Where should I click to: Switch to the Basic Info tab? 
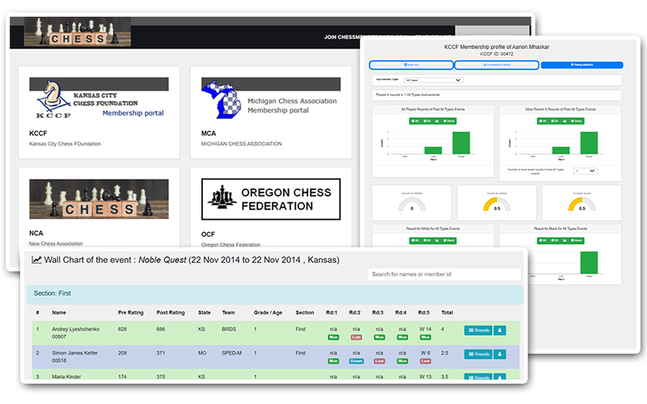coord(411,65)
